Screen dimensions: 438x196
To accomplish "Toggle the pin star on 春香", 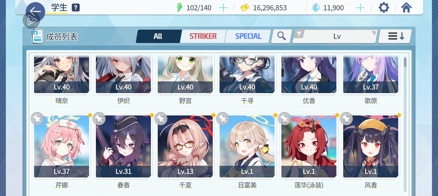I will [x=99, y=119].
